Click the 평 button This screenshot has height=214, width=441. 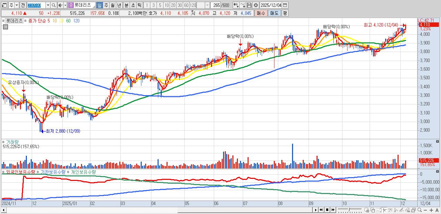285,13
